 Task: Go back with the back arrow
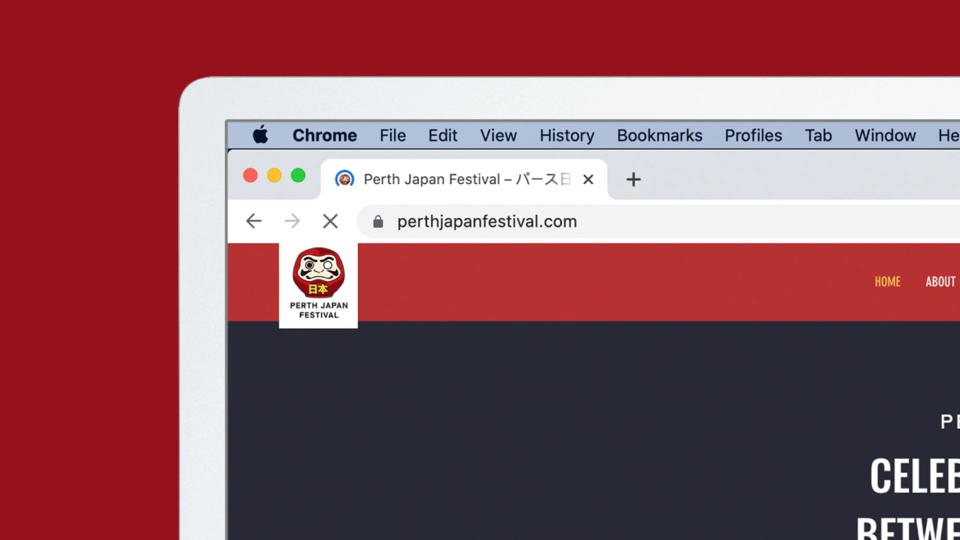(x=254, y=221)
